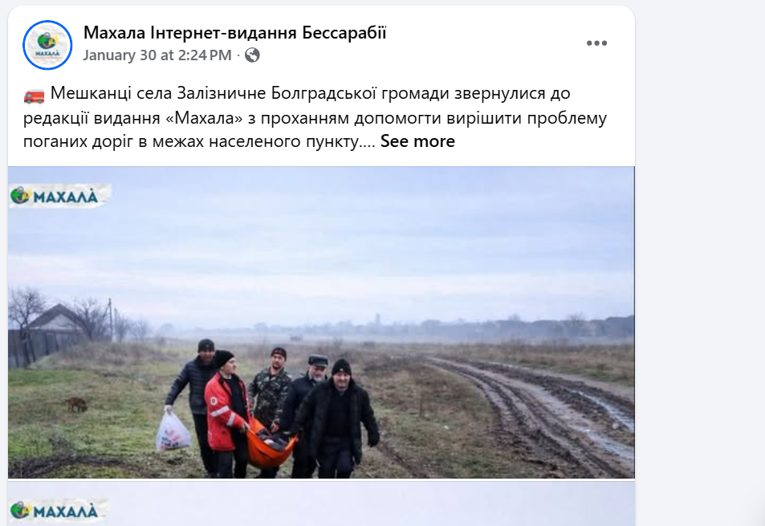765x526 pixels.
Task: Open the first photo of men carrying stretcher
Action: click(x=321, y=322)
